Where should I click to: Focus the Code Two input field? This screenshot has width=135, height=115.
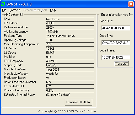[x=116, y=43]
